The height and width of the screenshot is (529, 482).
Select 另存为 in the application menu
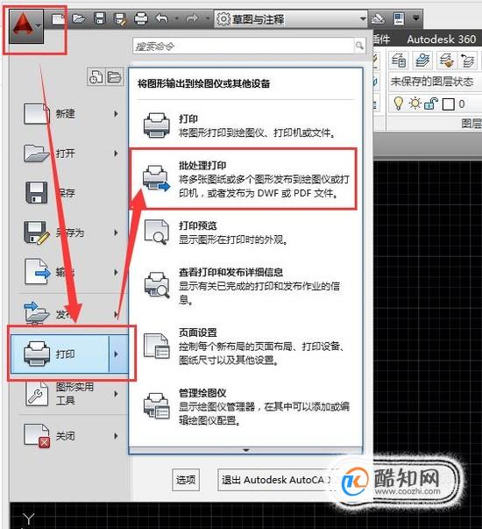click(x=71, y=232)
